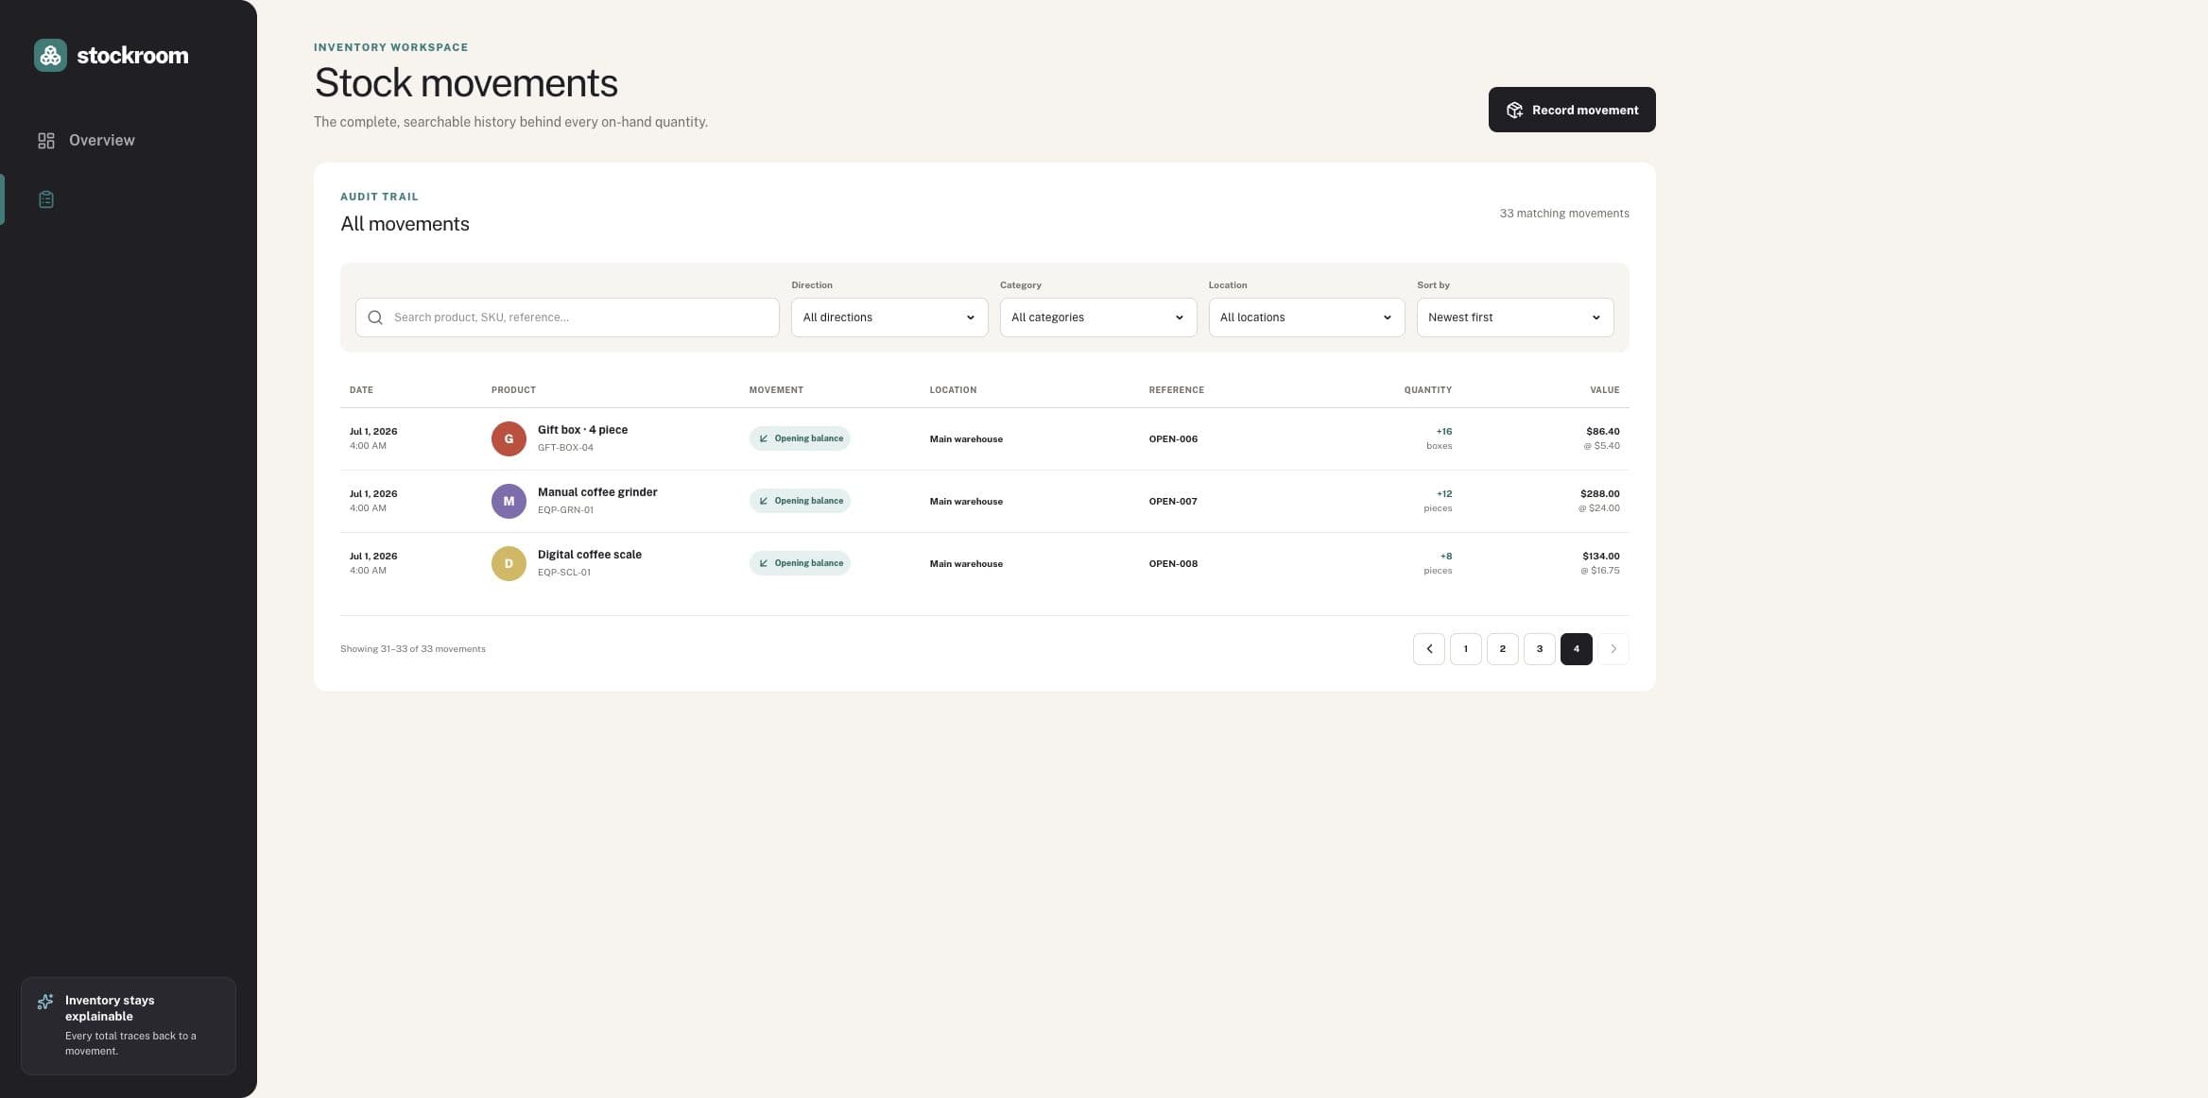
Task: Open the Direction dropdown All directions
Action: pos(888,317)
